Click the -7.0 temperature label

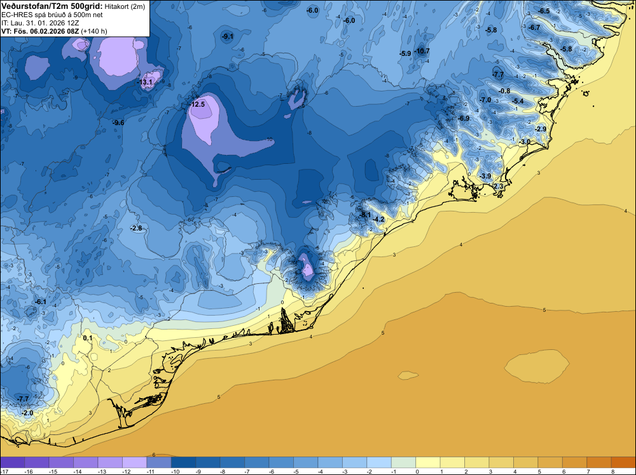(485, 100)
